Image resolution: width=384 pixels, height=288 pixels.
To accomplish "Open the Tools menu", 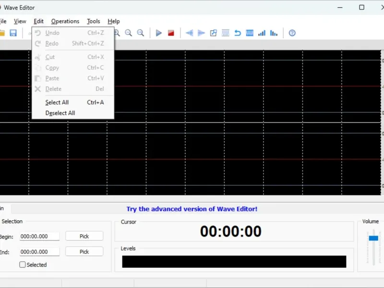I will click(x=94, y=21).
